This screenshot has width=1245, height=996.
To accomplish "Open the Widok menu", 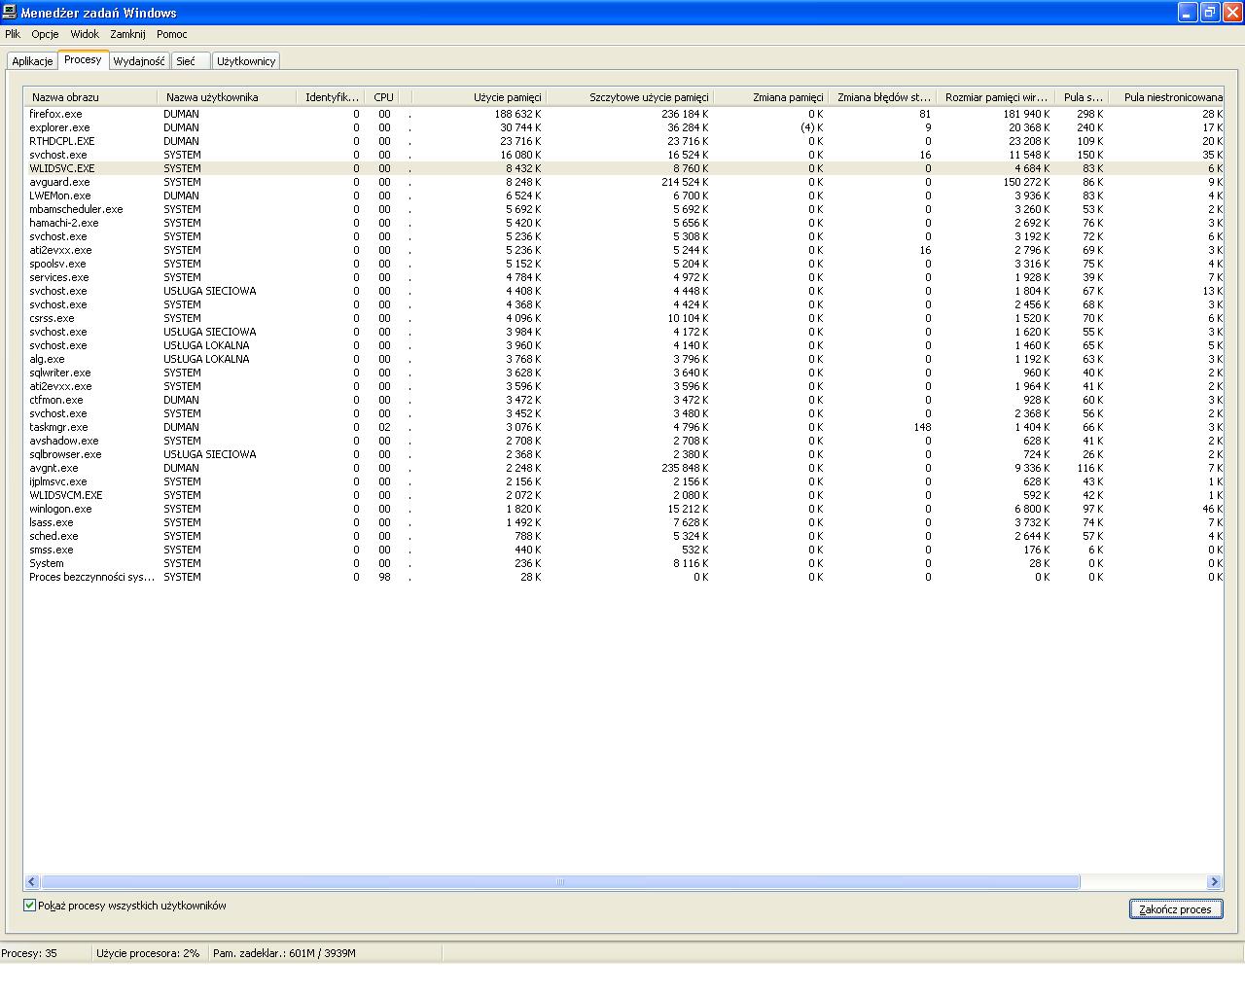I will 85,34.
